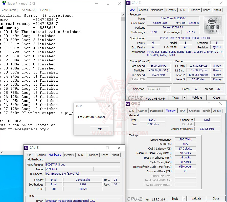Expand the Socket #1 selection dropdown

coord(168,89)
